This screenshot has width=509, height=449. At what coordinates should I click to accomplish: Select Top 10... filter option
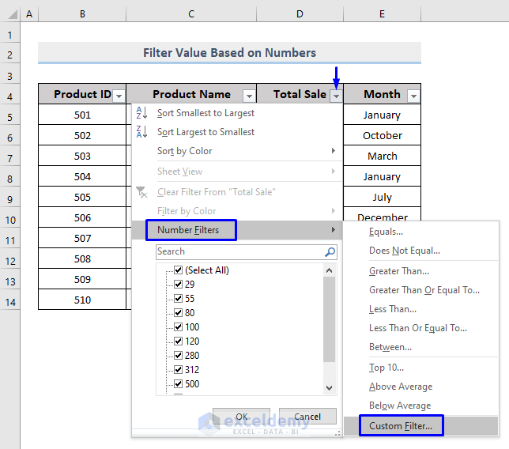click(x=386, y=368)
